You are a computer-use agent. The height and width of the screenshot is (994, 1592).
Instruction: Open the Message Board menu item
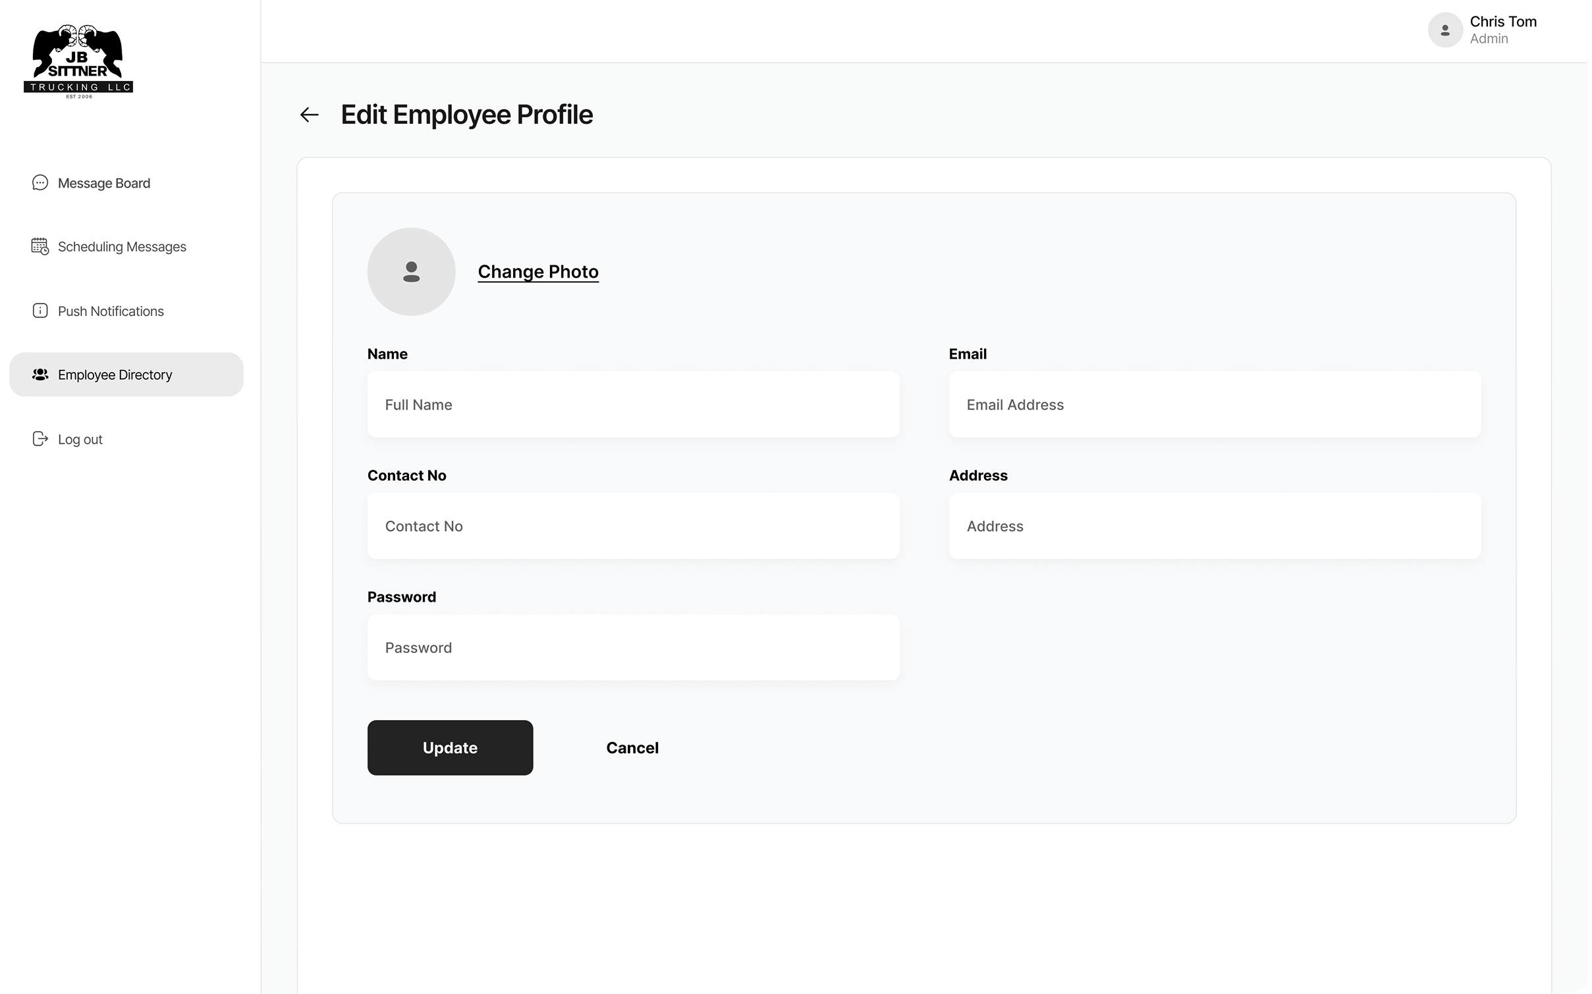click(104, 183)
